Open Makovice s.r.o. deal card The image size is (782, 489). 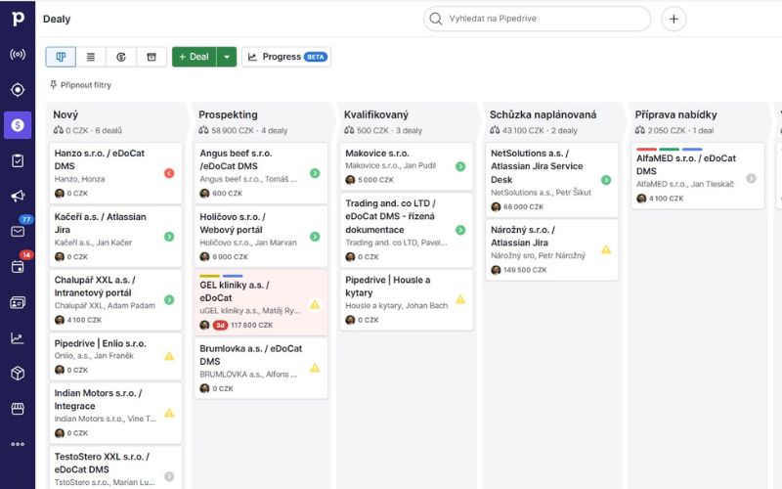pyautogui.click(x=407, y=166)
